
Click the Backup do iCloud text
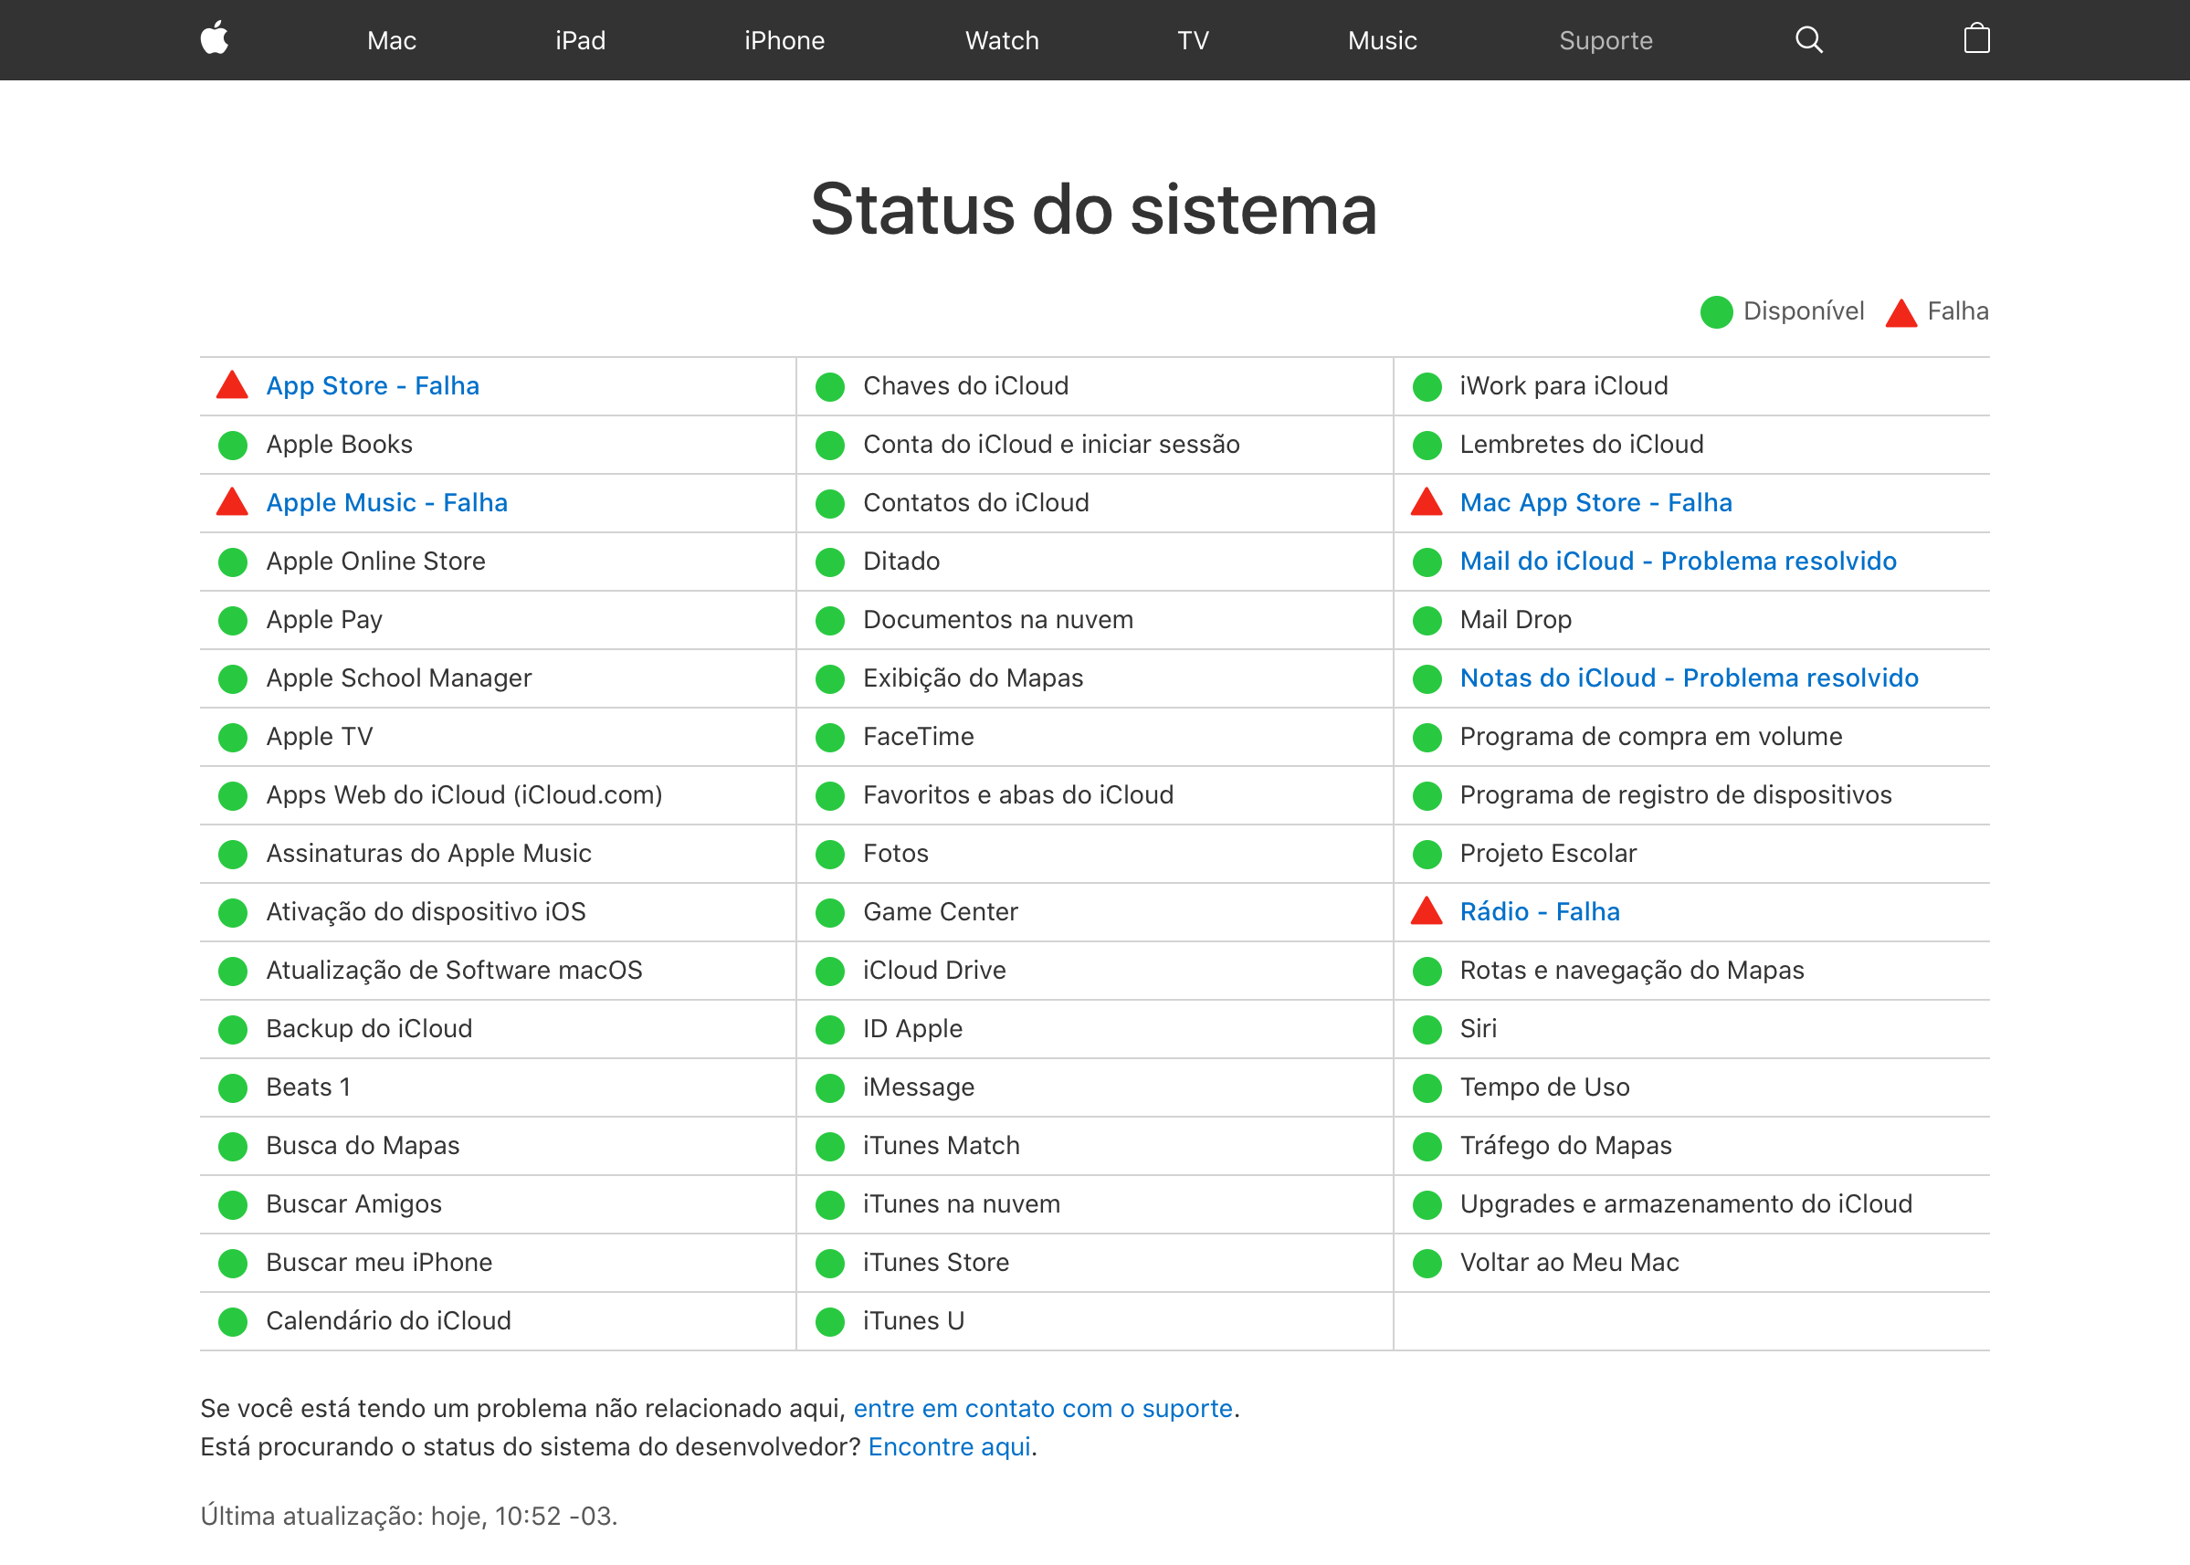pyautogui.click(x=369, y=1029)
